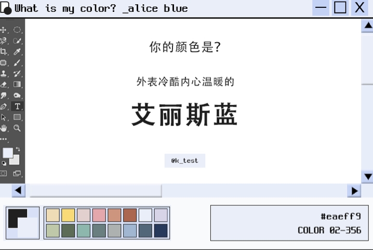Screen dimensions: 373x250
Task: Click the @k_test tag button
Action: (x=184, y=161)
